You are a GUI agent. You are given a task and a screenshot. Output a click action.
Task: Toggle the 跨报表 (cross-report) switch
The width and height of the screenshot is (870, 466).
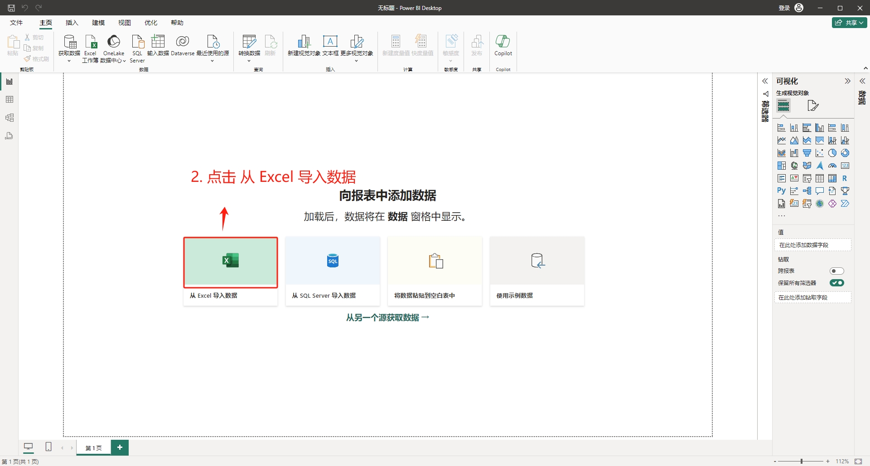837,271
